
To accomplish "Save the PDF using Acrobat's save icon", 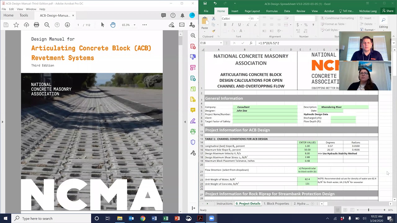I will pyautogui.click(x=6, y=25).
